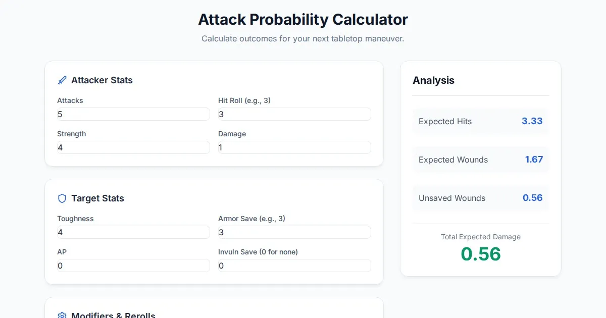Click the subtitle about tabletop maneuver

tap(303, 39)
